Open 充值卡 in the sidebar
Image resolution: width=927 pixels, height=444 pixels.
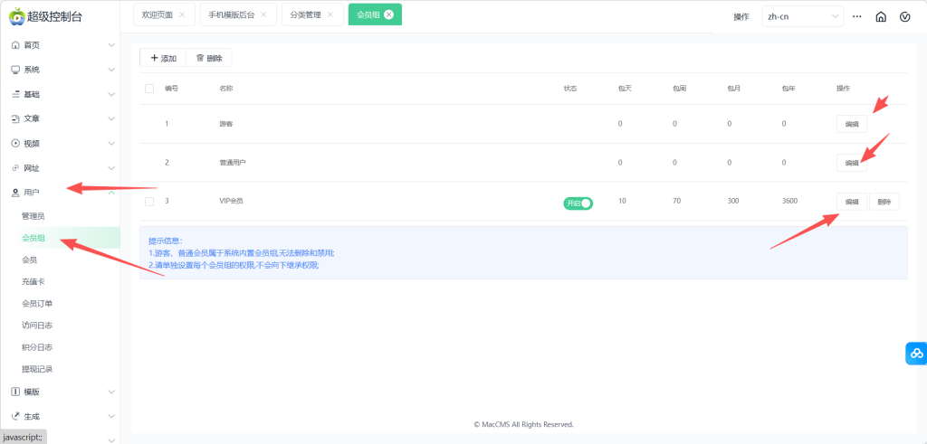tap(33, 281)
